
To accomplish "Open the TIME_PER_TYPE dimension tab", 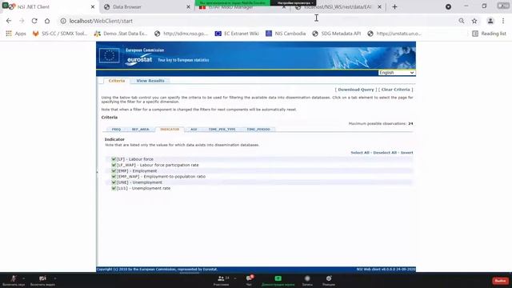I will point(222,130).
